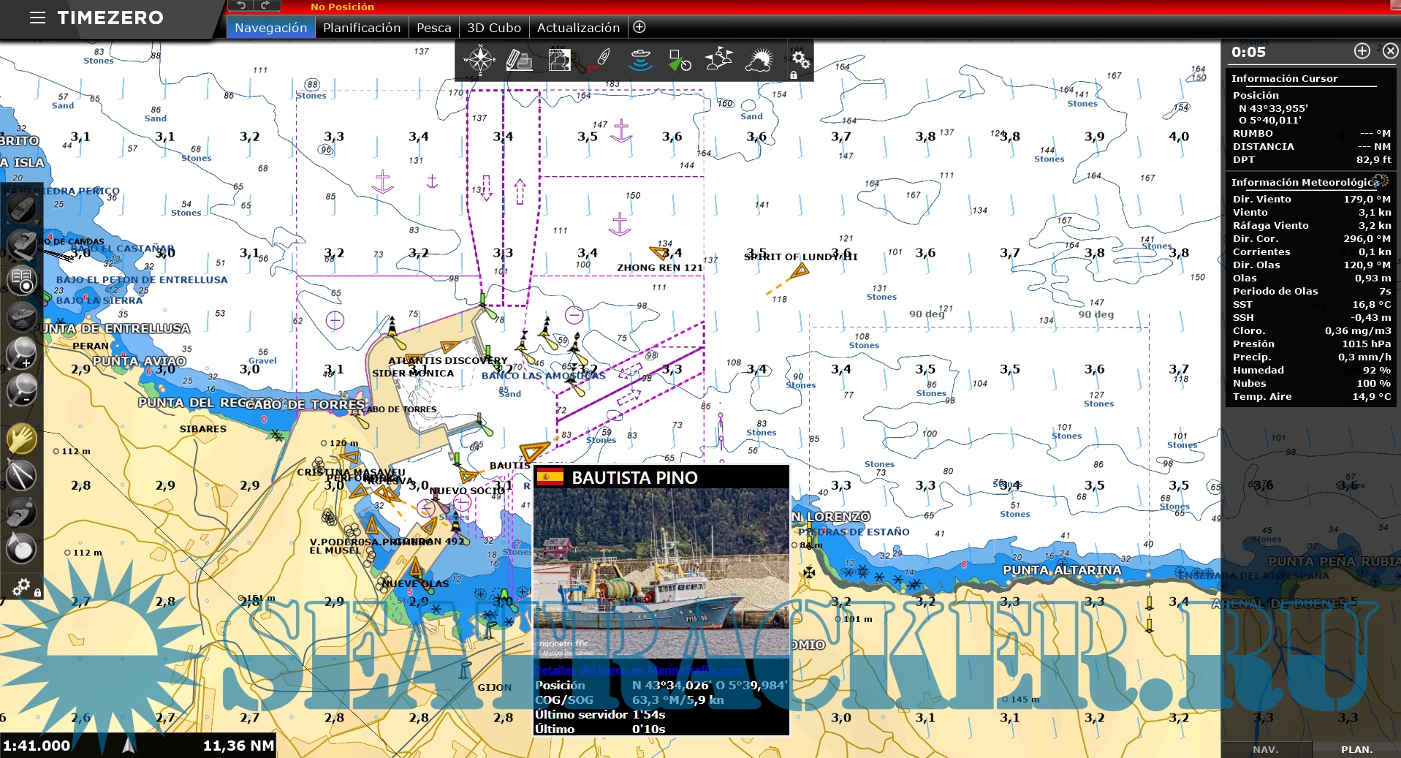1401x758 pixels.
Task: Activate the hand pan tool
Action: point(21,439)
